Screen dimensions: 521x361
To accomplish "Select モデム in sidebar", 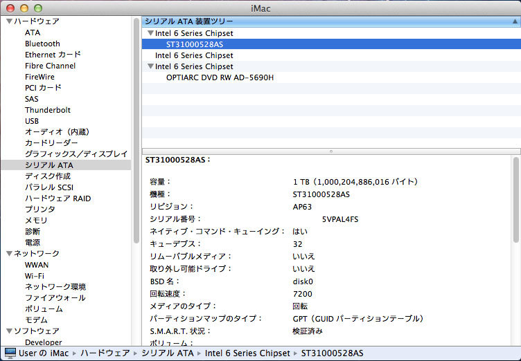I will click(36, 320).
